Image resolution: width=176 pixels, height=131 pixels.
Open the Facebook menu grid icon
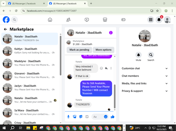pyautogui.click(x=151, y=20)
